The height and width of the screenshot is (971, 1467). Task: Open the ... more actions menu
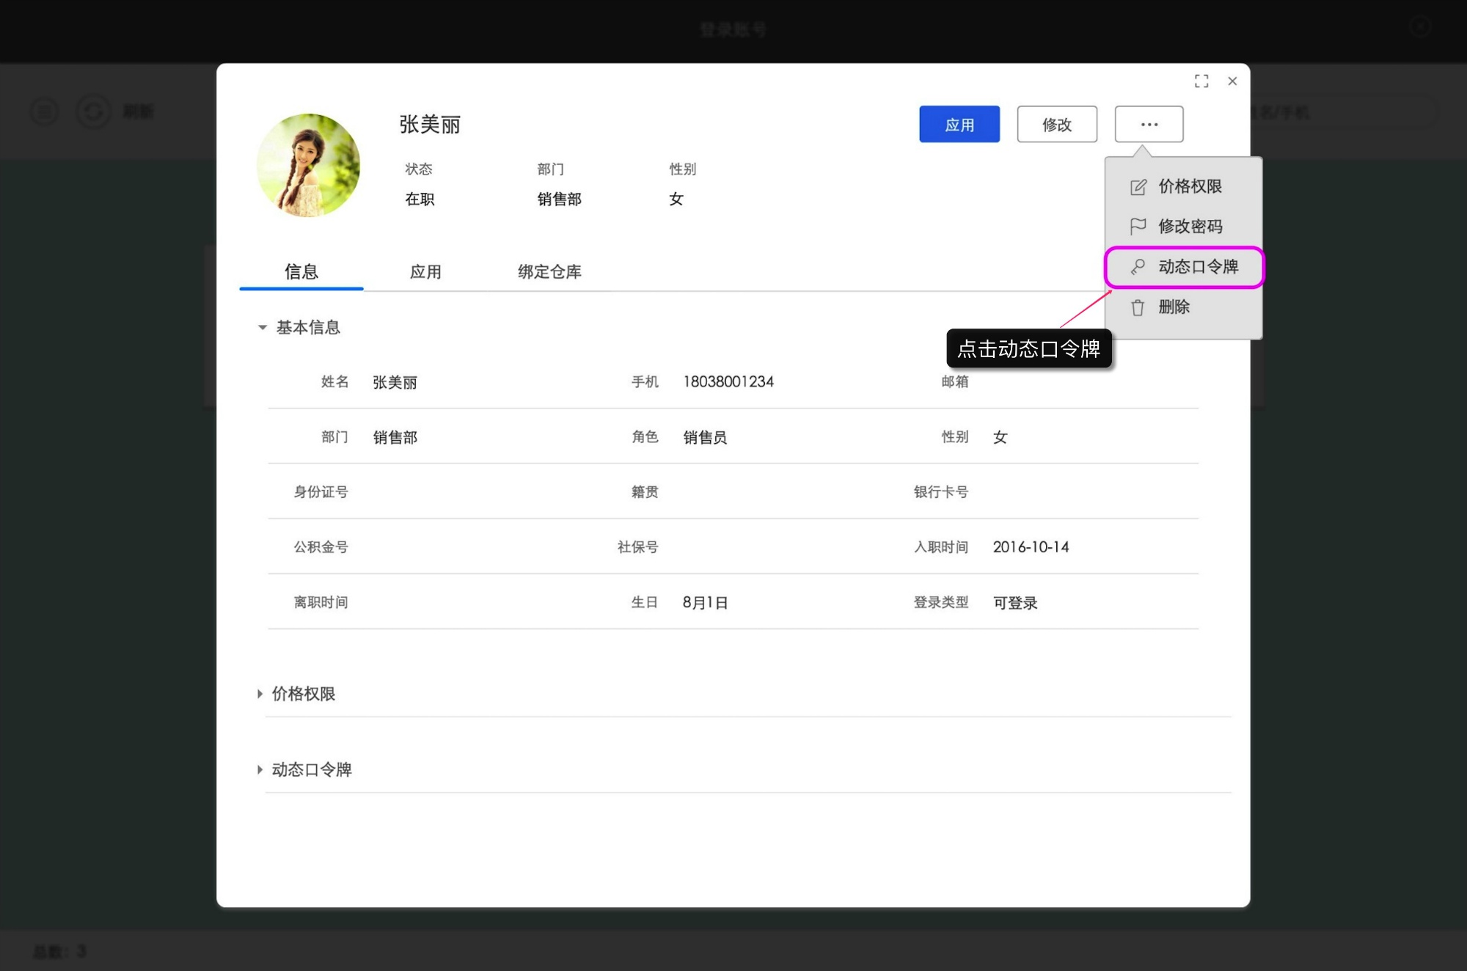tap(1149, 124)
